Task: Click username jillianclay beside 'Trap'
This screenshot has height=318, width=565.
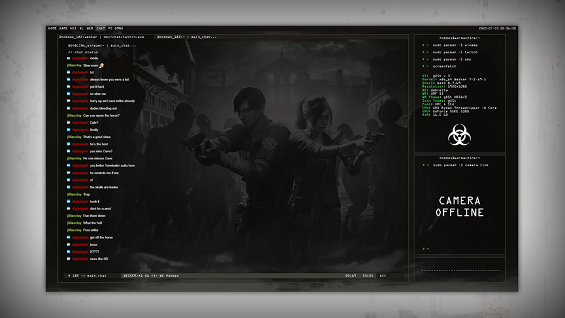Action: tap(74, 194)
